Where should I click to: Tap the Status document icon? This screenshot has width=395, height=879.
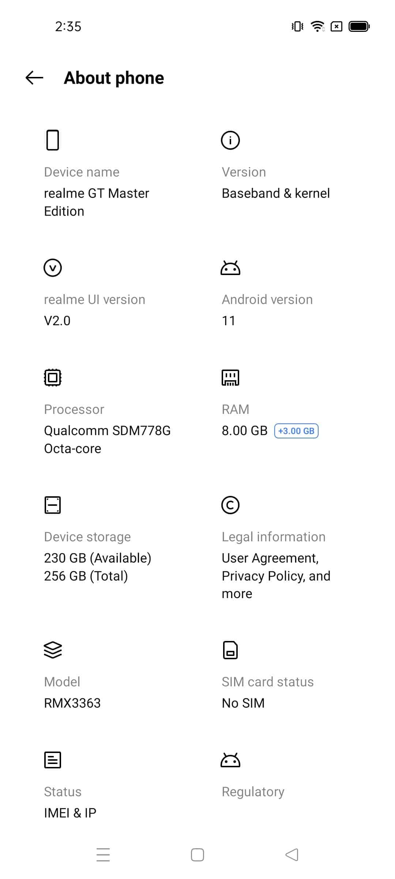pos(53,760)
